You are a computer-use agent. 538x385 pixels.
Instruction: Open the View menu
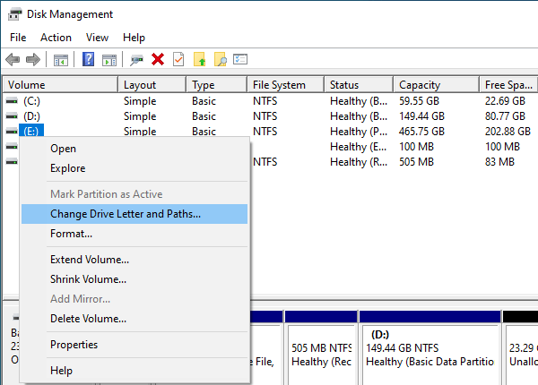[x=97, y=38]
